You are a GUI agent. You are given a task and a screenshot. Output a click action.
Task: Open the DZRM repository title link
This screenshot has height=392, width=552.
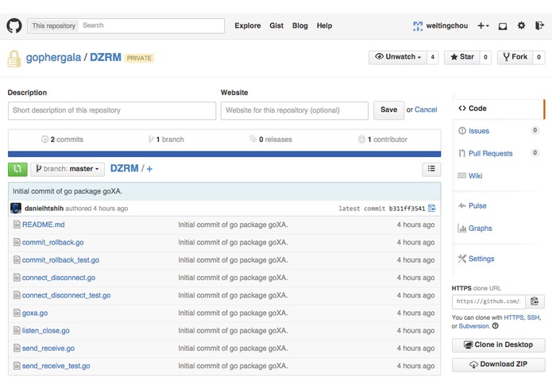pyautogui.click(x=106, y=57)
